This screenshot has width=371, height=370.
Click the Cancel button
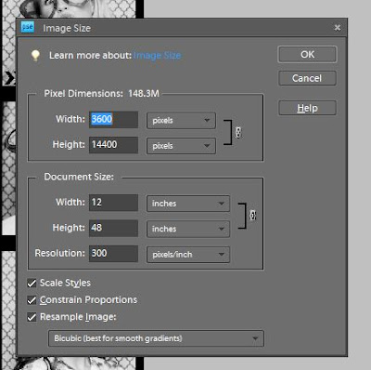pyautogui.click(x=307, y=78)
